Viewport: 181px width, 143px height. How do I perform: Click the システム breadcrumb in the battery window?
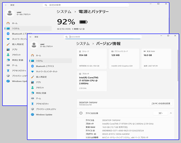pos(64,11)
